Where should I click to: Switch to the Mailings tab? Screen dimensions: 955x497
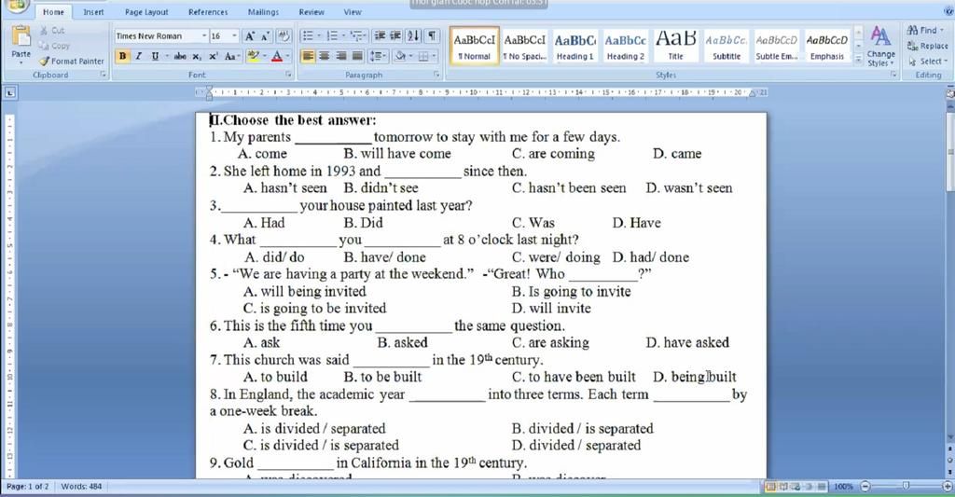[263, 11]
